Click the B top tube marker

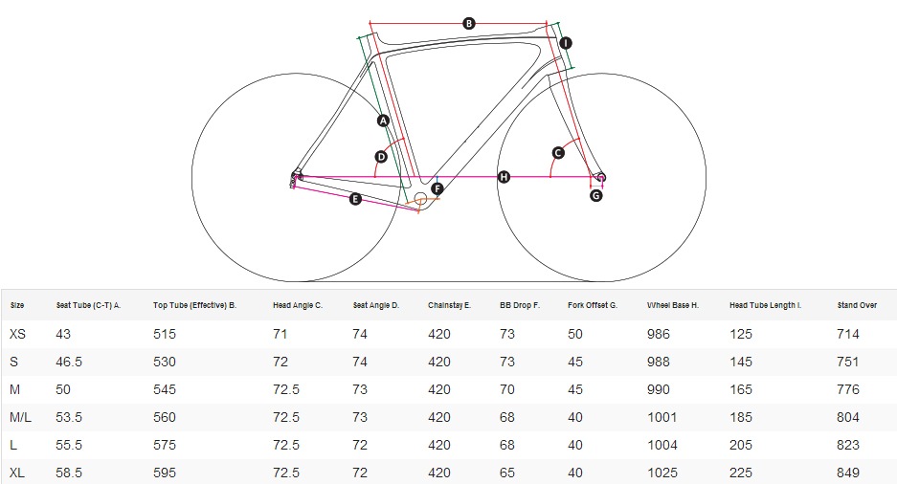468,23
